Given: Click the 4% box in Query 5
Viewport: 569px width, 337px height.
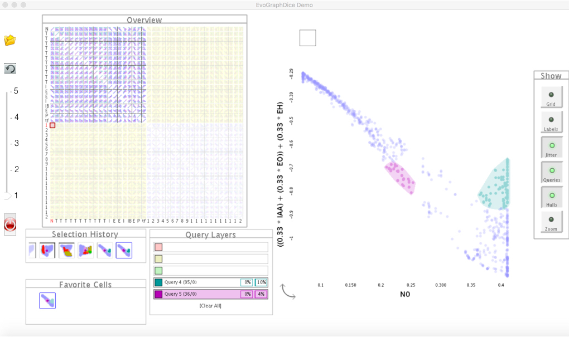Looking at the screenshot, I should 261,294.
